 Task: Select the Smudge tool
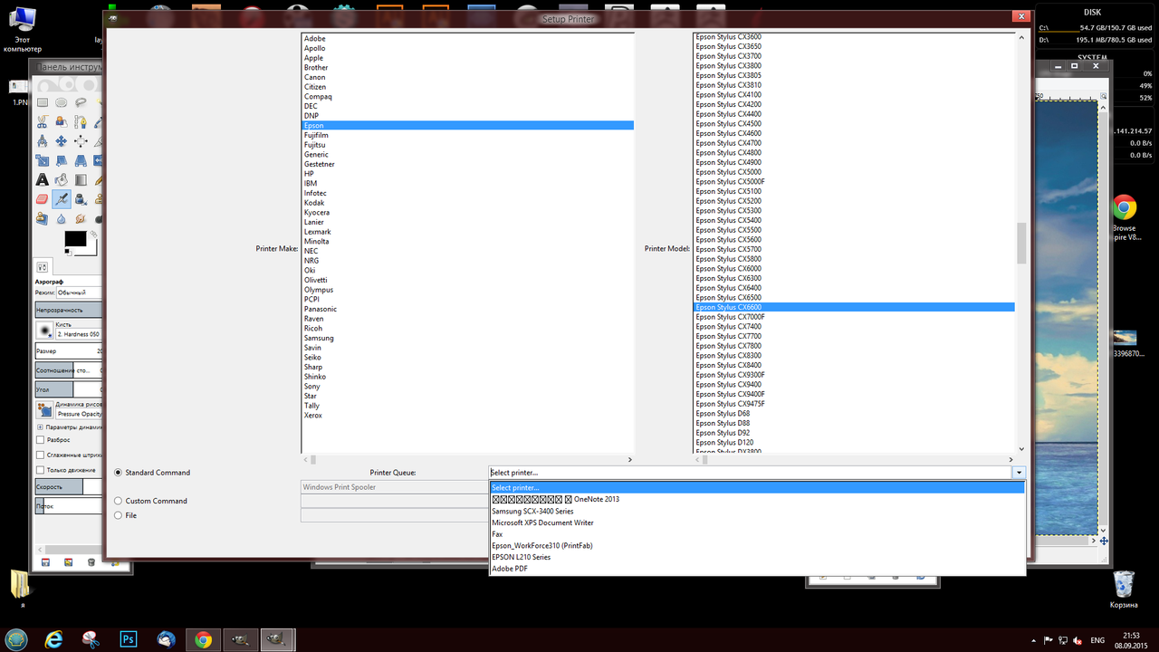click(x=81, y=218)
